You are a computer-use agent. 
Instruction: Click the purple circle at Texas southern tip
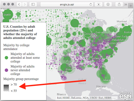tap(64, 78)
